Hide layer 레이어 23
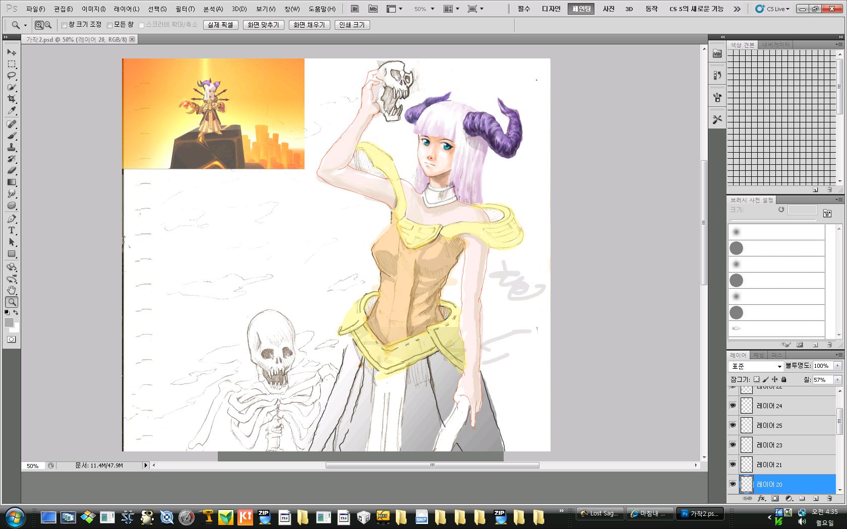The image size is (847, 529). (733, 445)
